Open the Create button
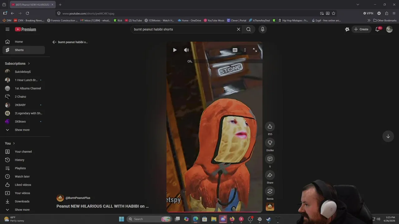 [361, 29]
